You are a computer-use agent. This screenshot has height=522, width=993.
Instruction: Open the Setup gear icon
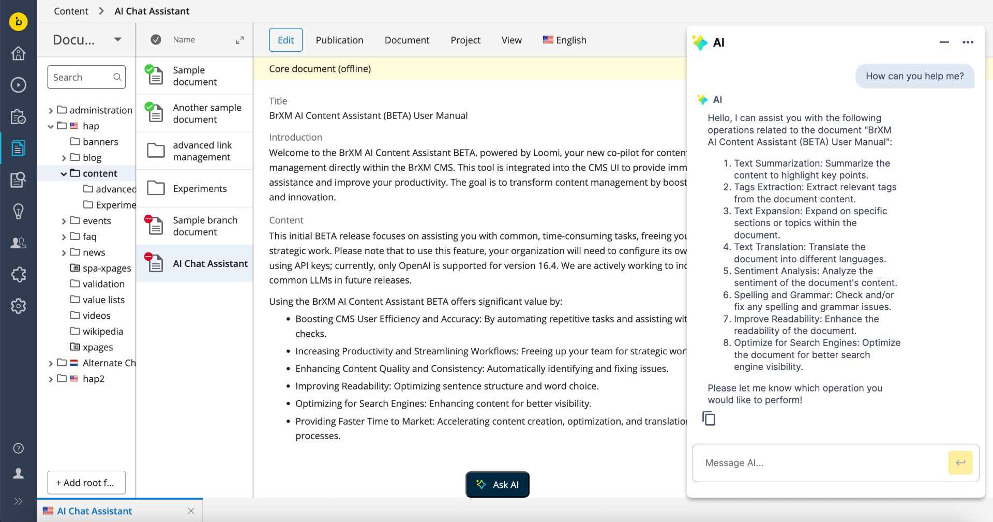pos(19,306)
